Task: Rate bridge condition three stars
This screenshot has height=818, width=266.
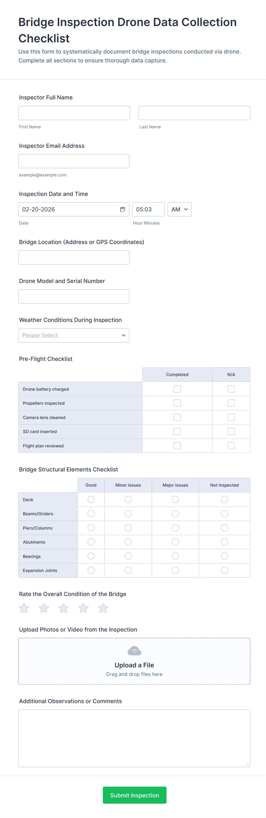Action: point(63,608)
